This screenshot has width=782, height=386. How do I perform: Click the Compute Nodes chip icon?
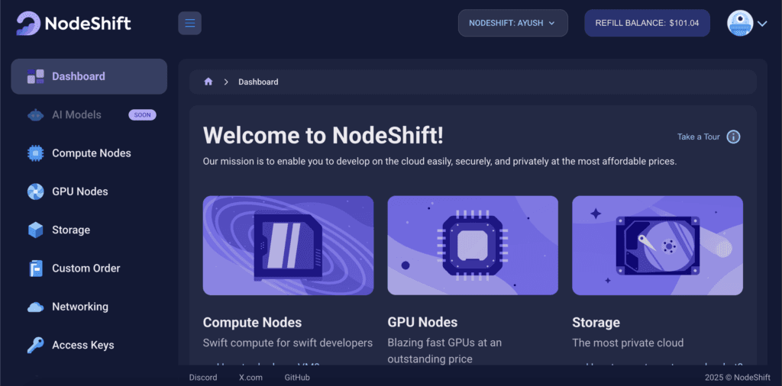(x=35, y=153)
